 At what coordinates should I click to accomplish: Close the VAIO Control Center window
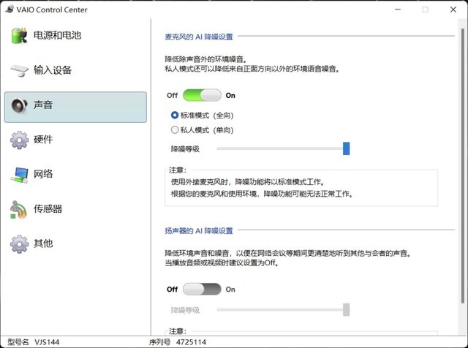453,10
